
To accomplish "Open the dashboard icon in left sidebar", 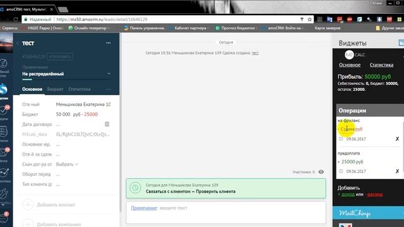I will (4, 64).
